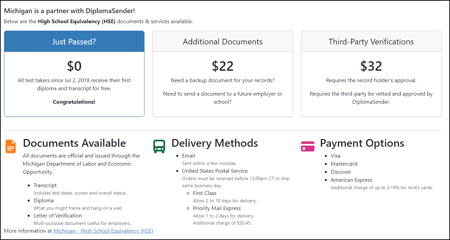Open Michigan - High School Equivalency (HSE) link
Viewport: 450px width, 240px height.
(103, 231)
